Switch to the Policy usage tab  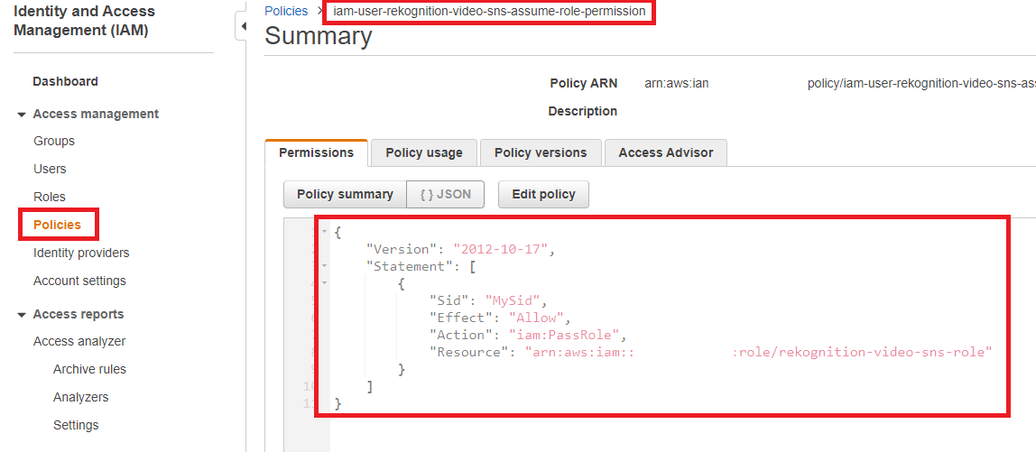tap(424, 152)
